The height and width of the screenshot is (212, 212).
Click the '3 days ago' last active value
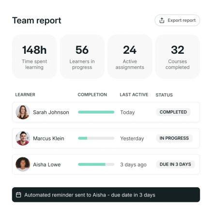click(x=133, y=165)
